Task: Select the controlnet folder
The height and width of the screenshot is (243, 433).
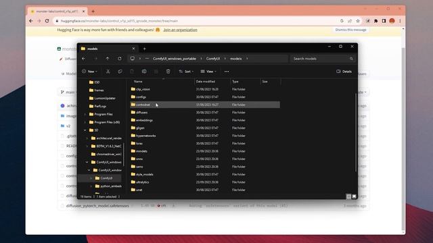Action: click(x=205, y=105)
